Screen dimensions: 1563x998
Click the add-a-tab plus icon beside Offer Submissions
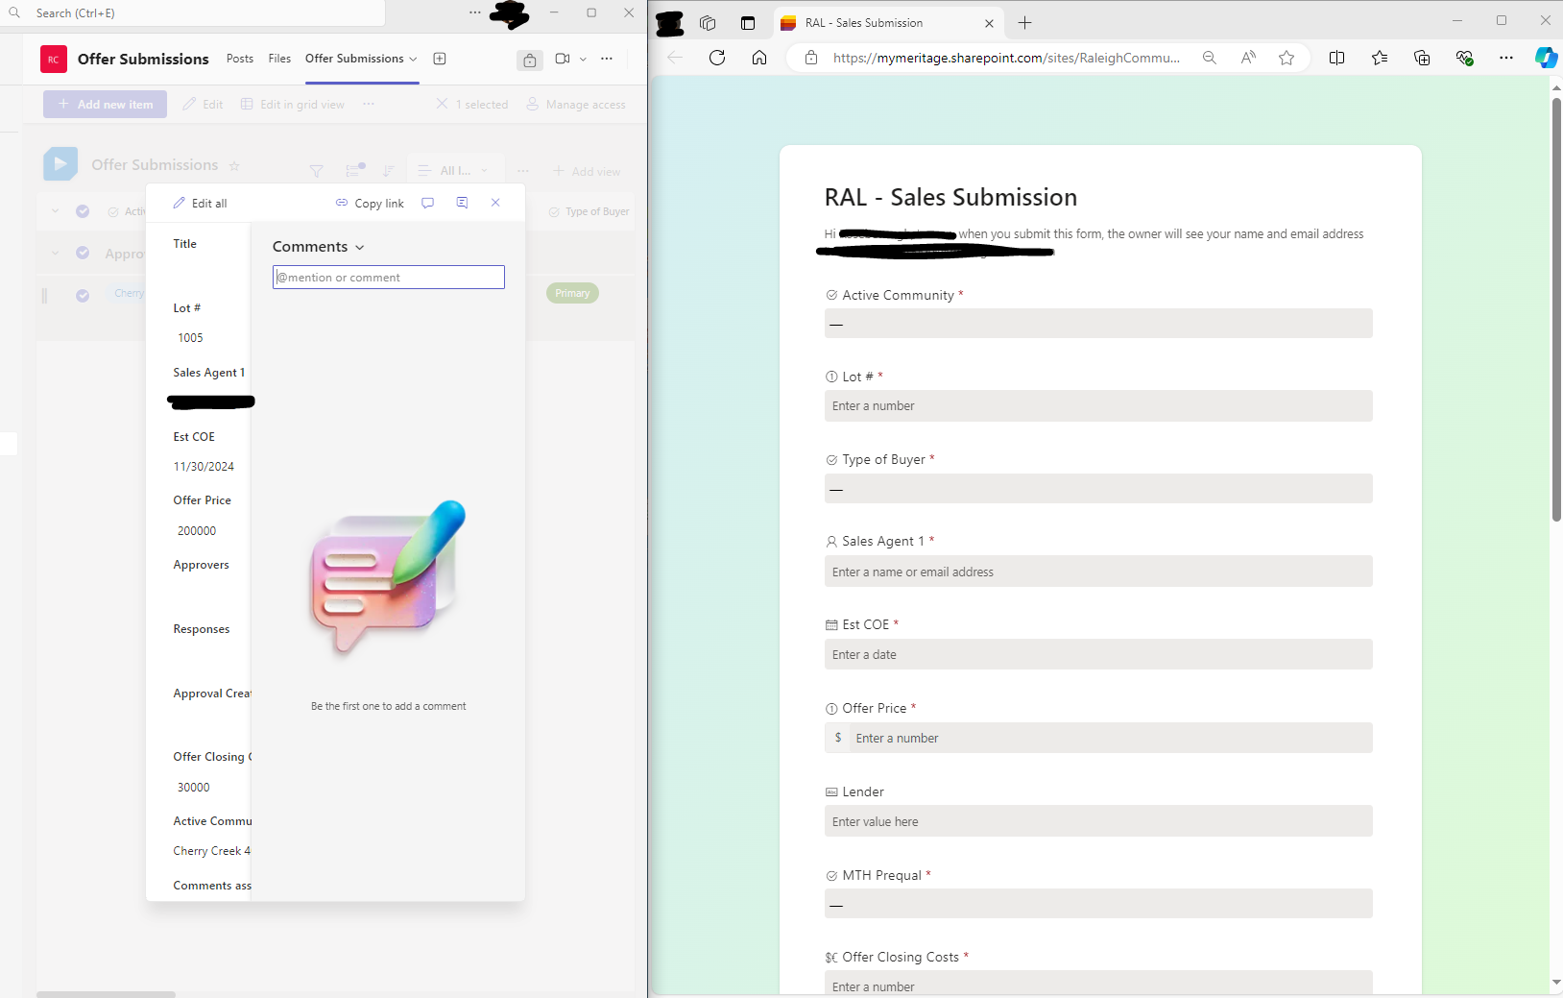(x=441, y=59)
